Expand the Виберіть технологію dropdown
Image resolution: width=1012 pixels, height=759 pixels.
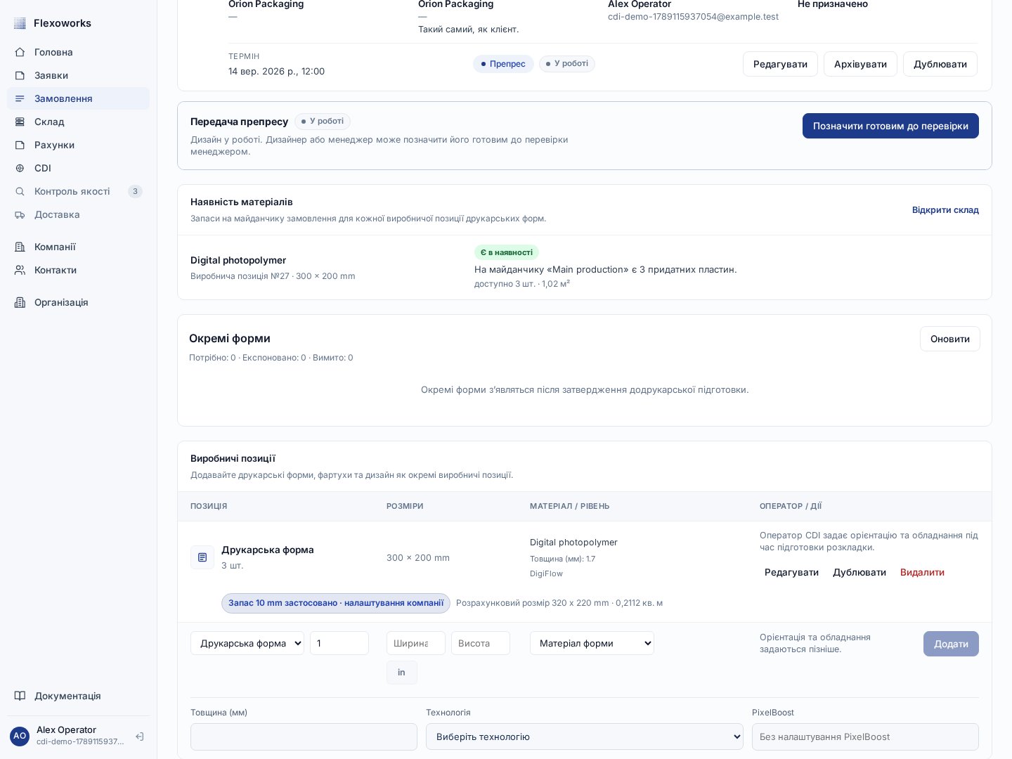pyautogui.click(x=584, y=737)
